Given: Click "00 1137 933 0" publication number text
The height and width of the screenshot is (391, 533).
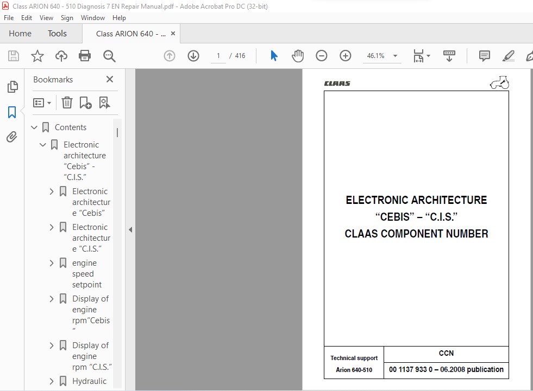Looking at the screenshot, I should 411,370.
